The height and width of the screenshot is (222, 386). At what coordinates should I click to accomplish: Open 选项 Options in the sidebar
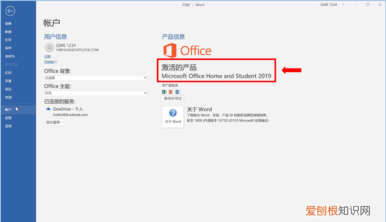(8, 126)
